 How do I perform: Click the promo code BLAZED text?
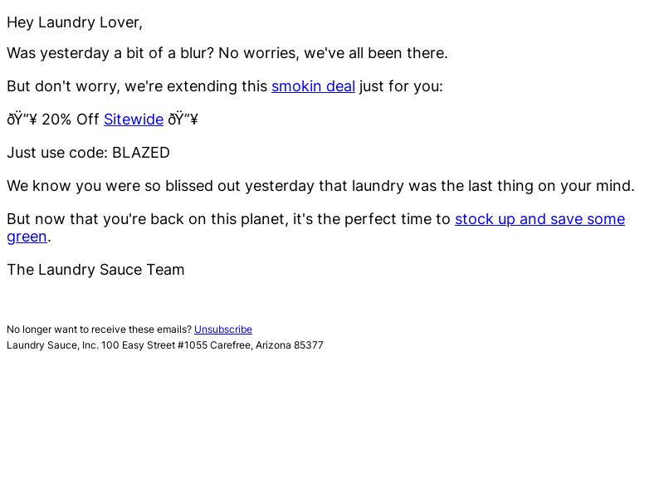[x=140, y=153]
